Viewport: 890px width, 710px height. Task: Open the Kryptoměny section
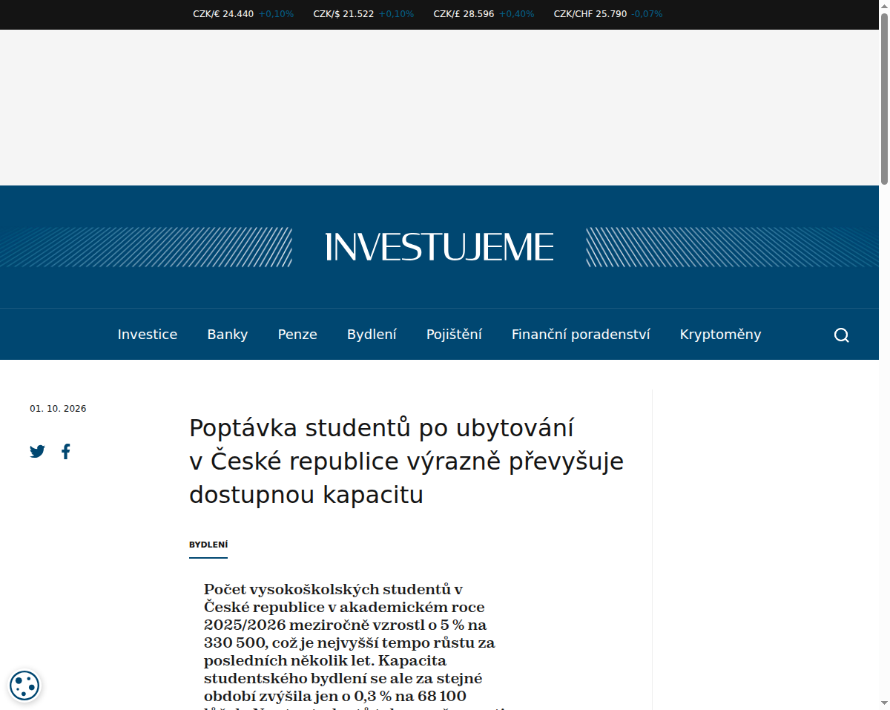[720, 335]
